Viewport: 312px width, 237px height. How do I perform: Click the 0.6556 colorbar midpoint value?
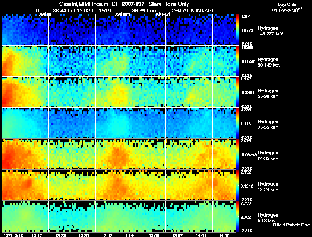coord(248,61)
